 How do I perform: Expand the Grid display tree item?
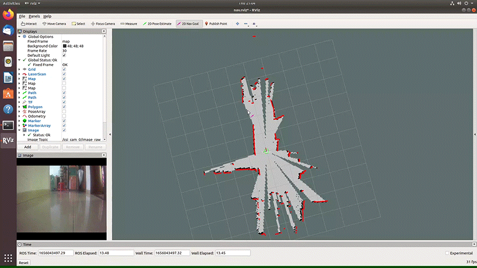coord(20,69)
